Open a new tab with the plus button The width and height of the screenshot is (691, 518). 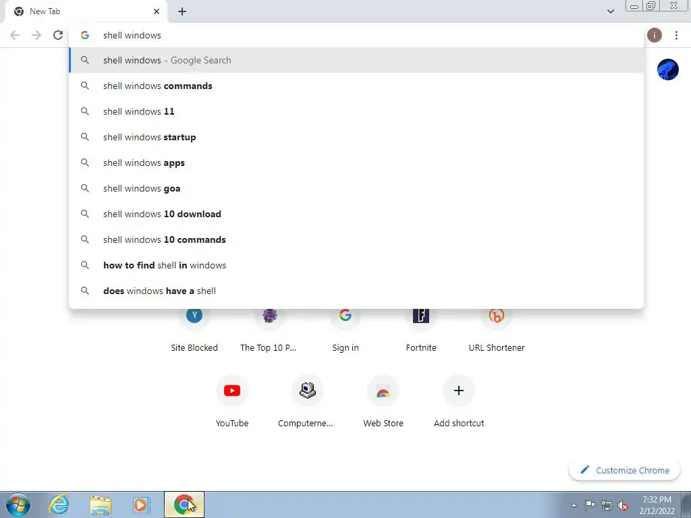(x=182, y=11)
